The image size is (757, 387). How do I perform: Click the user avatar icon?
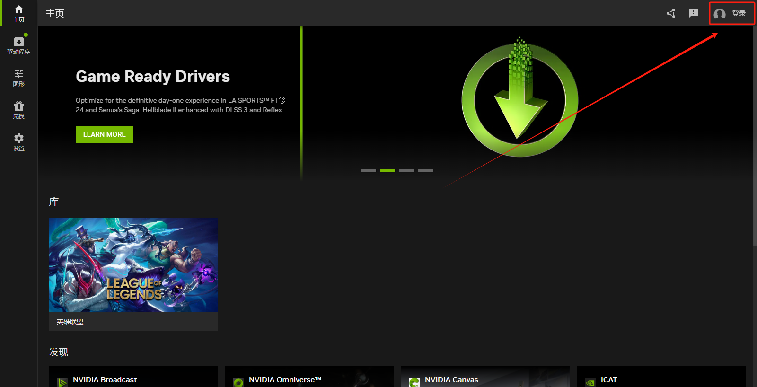[720, 14]
